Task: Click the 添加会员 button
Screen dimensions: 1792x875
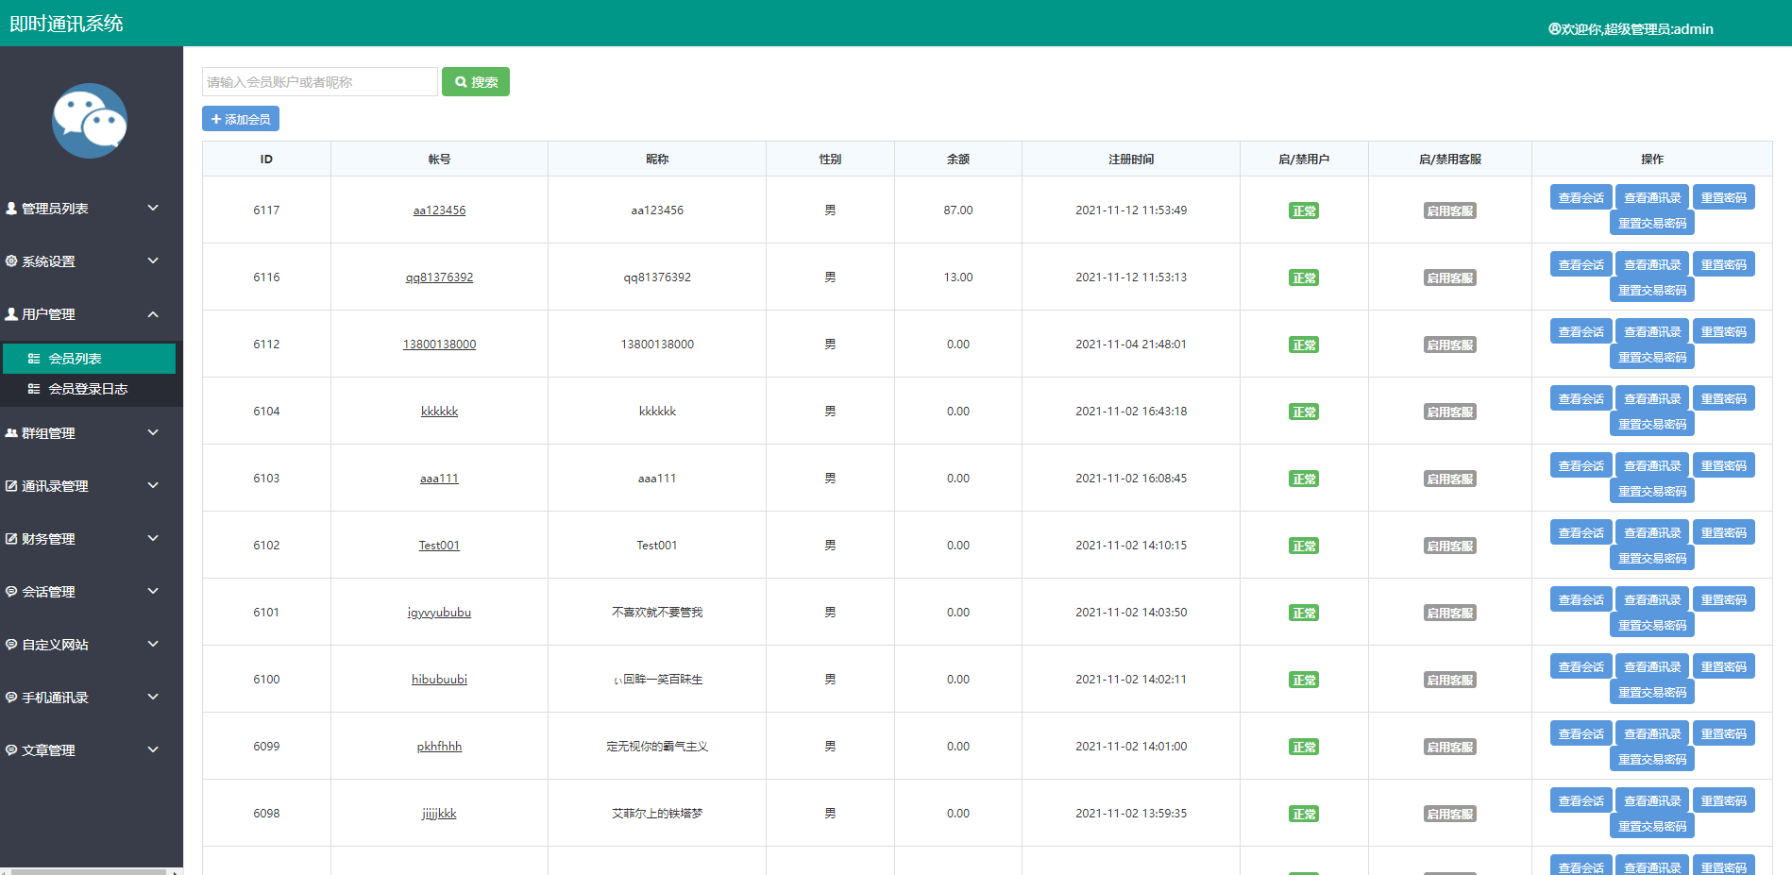Action: pos(241,119)
